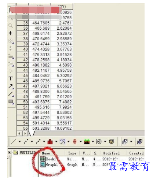The width and height of the screenshot is (153, 178).
Task: Select the regional selection blob tool
Action: coord(11,56)
